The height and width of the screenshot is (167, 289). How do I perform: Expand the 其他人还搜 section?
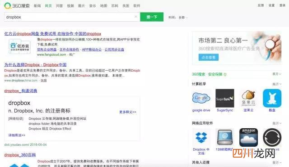[x=277, y=162]
